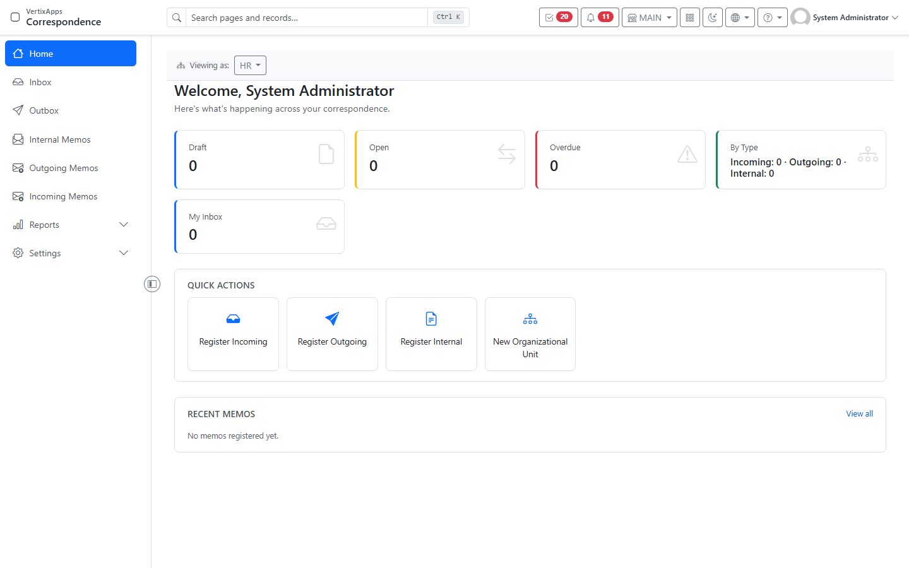The image size is (909, 568).
Task: Click the New Organizational Unit hierarchy icon
Action: pos(530,319)
